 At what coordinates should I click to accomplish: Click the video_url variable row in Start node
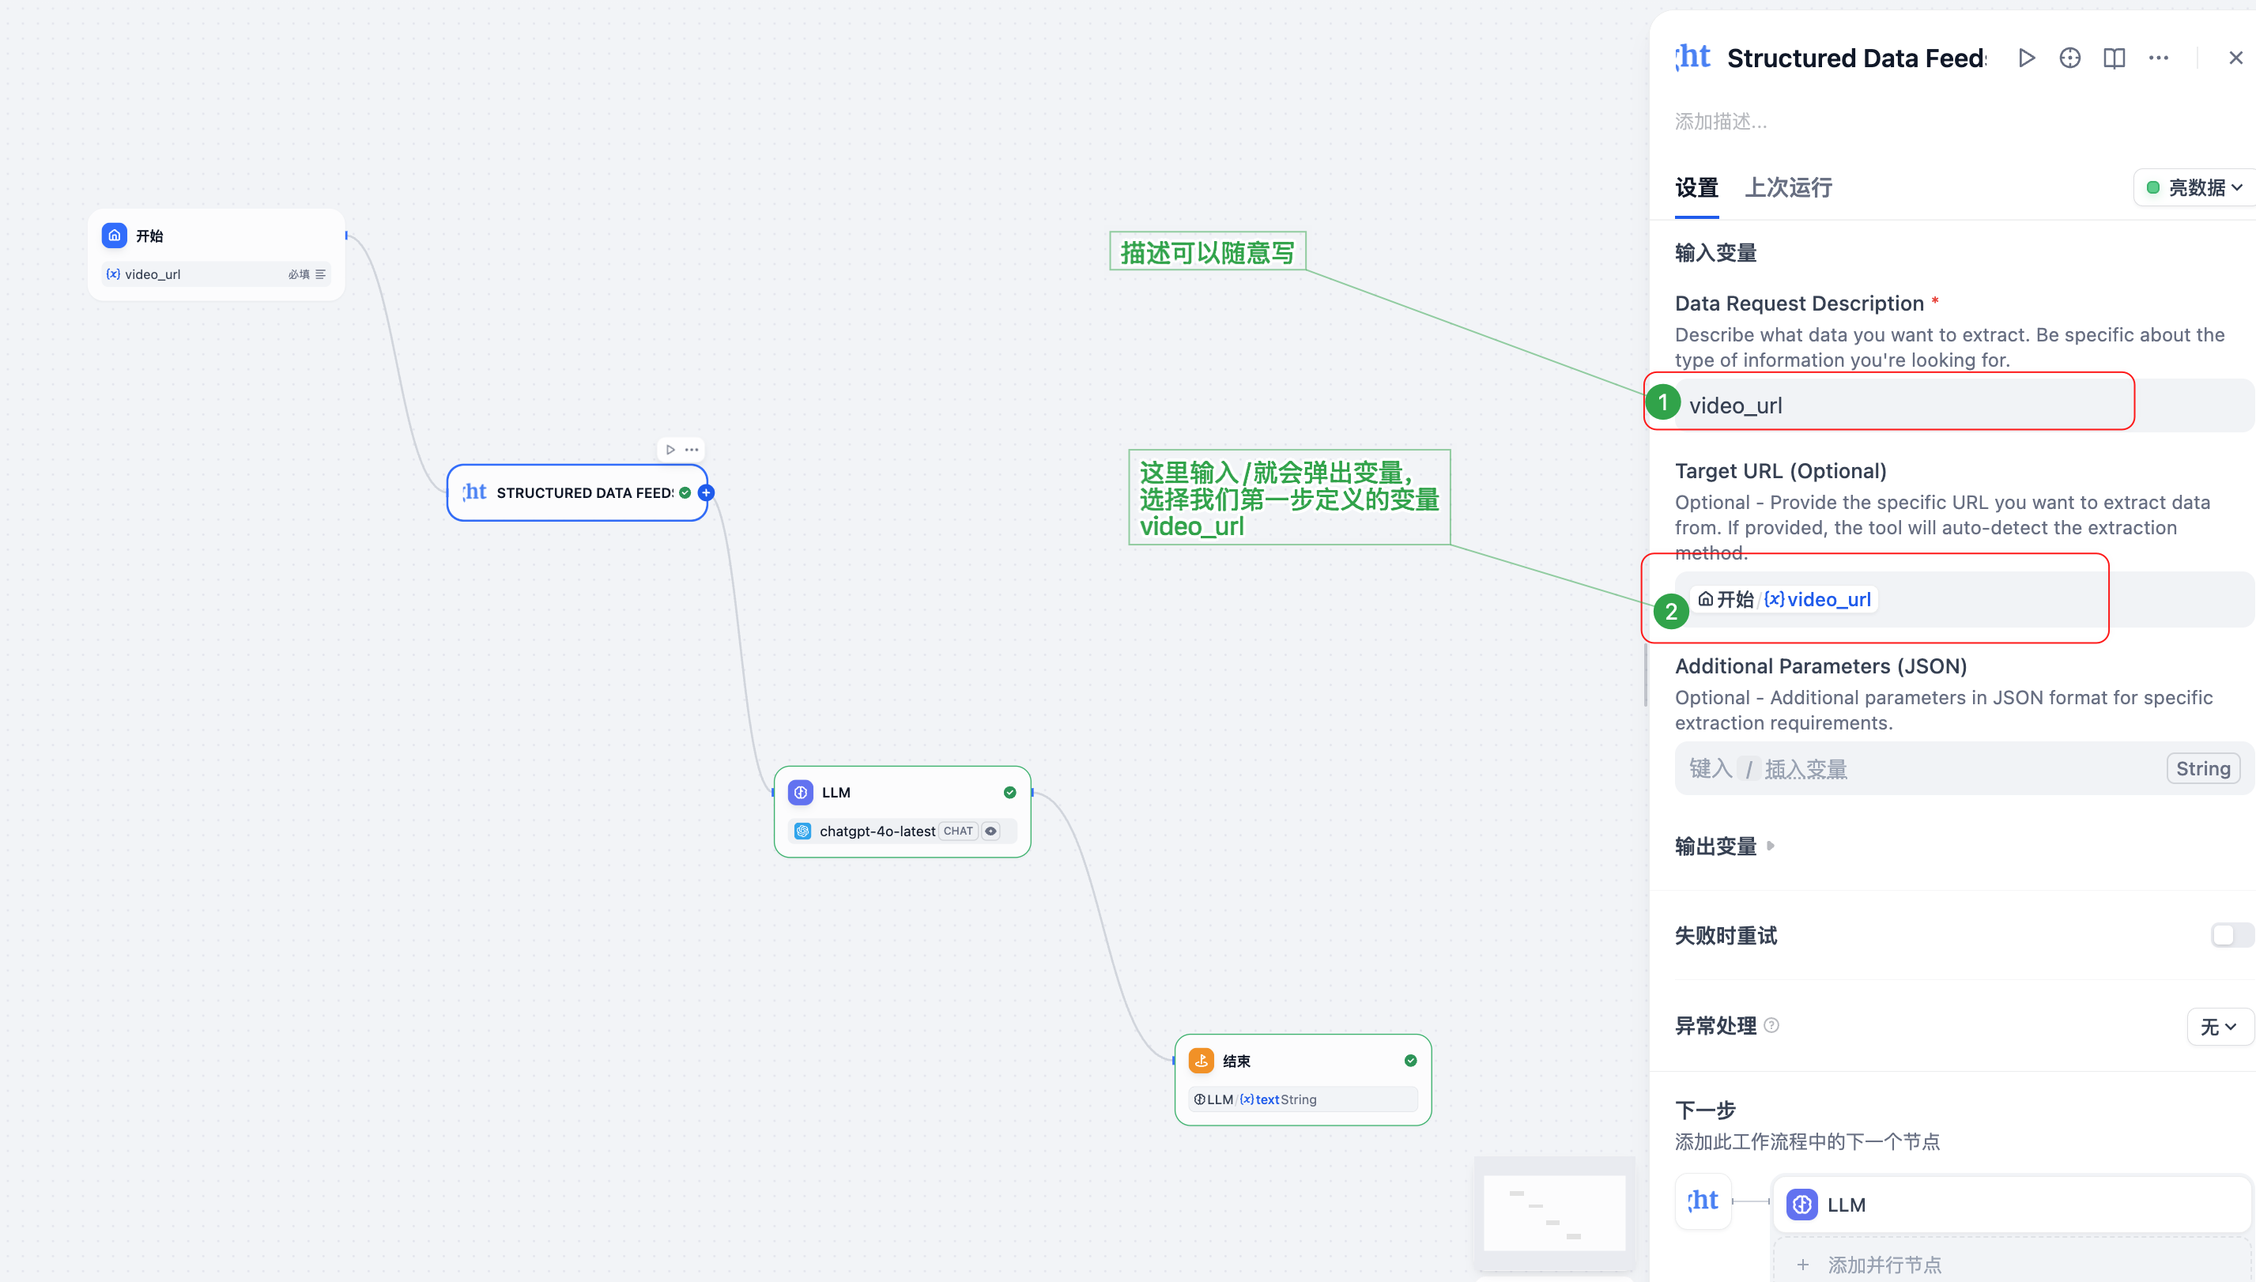coord(216,273)
